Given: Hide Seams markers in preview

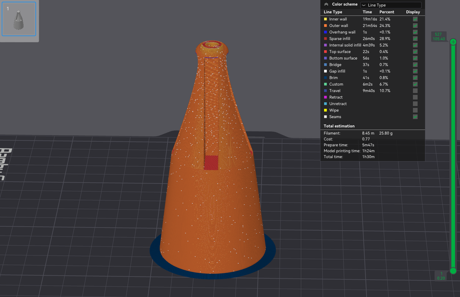Looking at the screenshot, I should coord(415,117).
